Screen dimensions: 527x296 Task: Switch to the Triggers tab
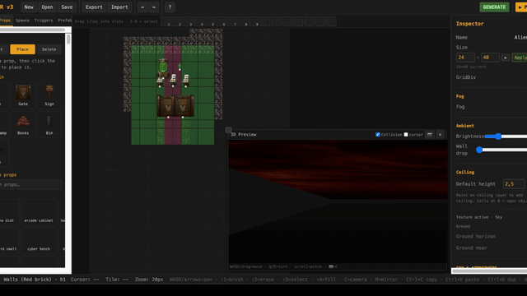pyautogui.click(x=44, y=21)
